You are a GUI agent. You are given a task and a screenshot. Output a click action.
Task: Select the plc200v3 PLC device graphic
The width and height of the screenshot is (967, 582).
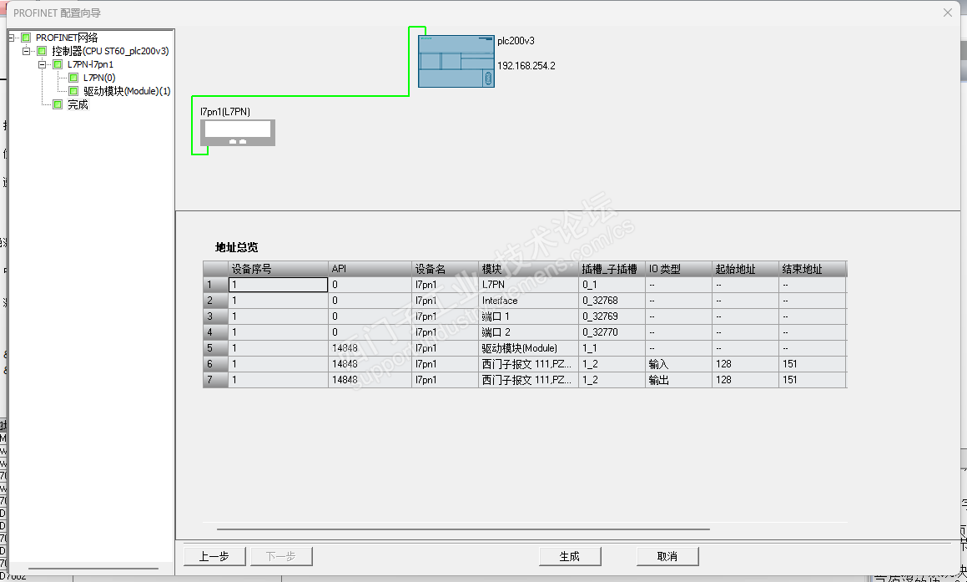(x=456, y=61)
